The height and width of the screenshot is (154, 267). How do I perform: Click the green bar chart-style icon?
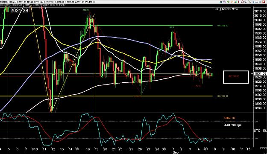click(235, 2)
